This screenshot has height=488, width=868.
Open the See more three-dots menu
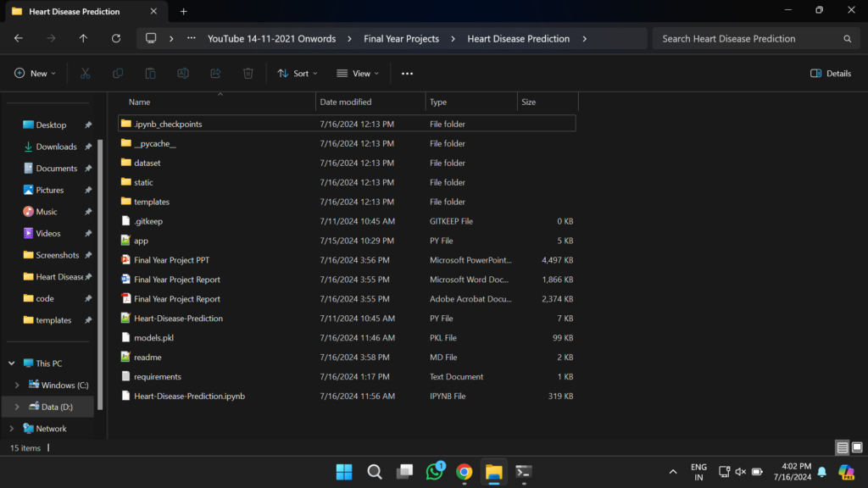click(x=407, y=74)
